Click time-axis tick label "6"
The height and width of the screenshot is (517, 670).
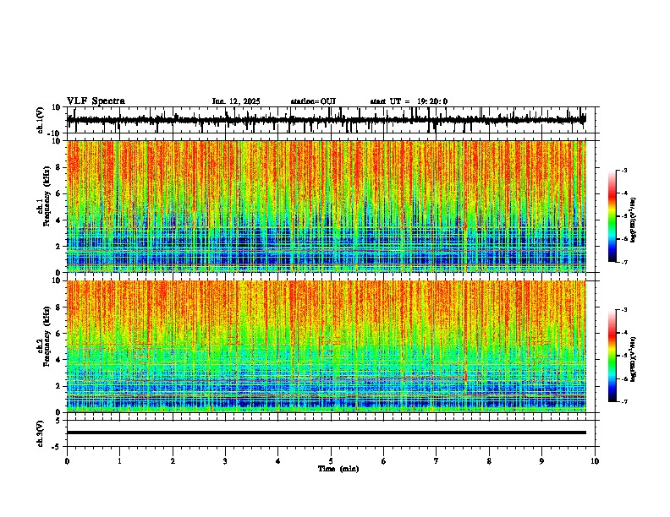(383, 461)
